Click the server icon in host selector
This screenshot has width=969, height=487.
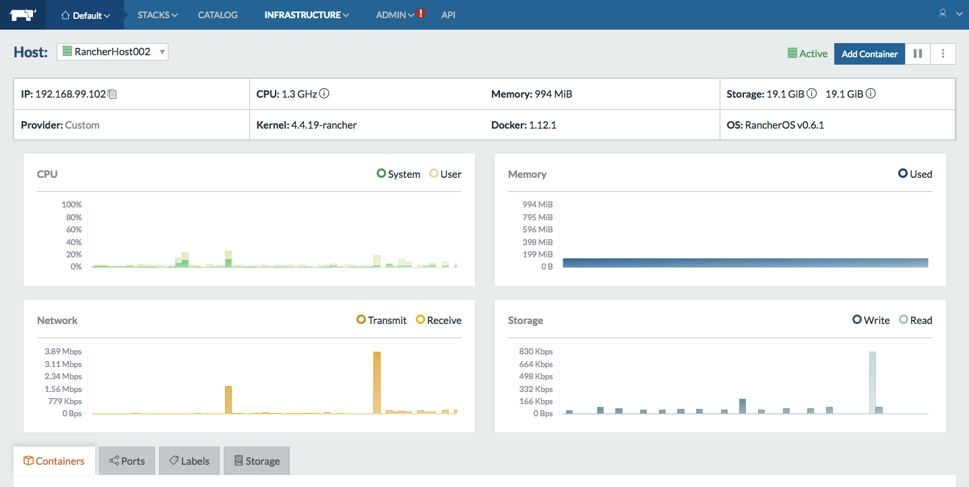tap(67, 51)
